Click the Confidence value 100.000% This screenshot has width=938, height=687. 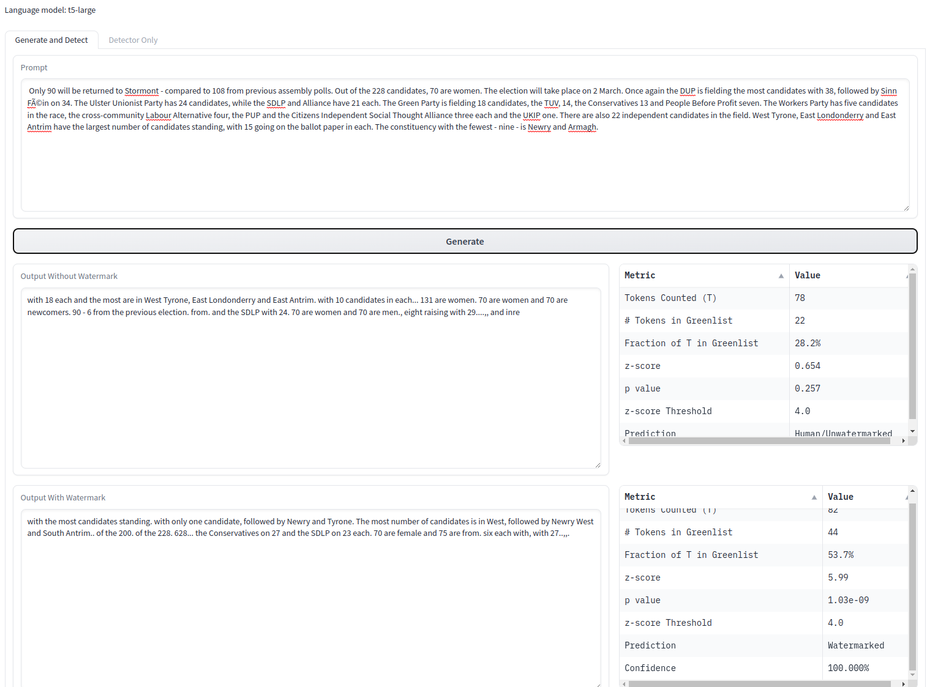coord(848,668)
